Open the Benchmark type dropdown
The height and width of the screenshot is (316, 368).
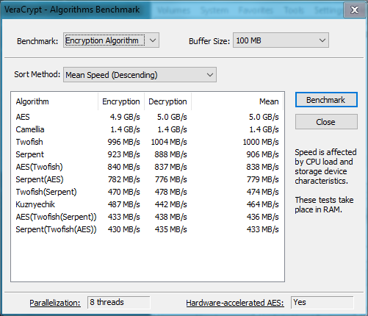[111, 40]
